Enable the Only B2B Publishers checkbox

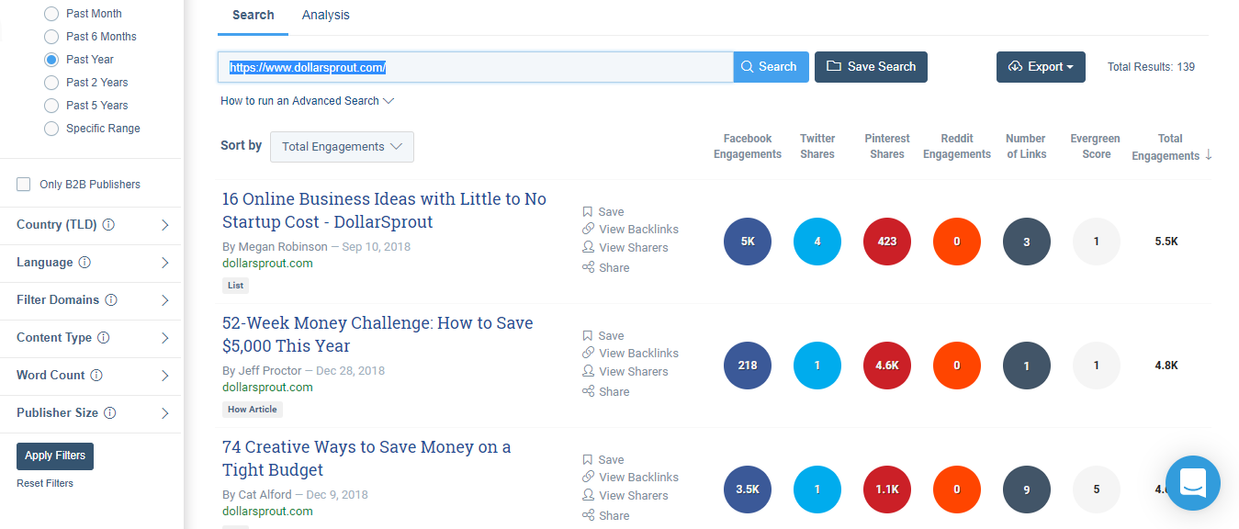tap(24, 185)
